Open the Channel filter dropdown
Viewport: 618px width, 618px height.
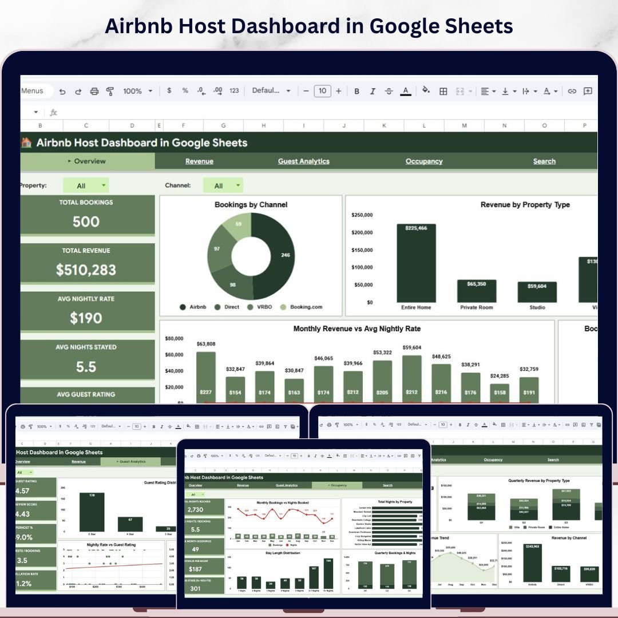(224, 185)
